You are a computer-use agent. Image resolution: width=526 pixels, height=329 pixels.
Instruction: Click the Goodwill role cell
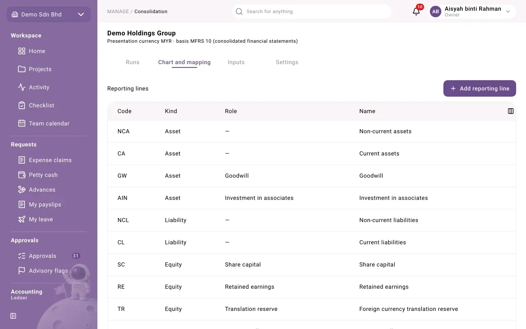237,176
